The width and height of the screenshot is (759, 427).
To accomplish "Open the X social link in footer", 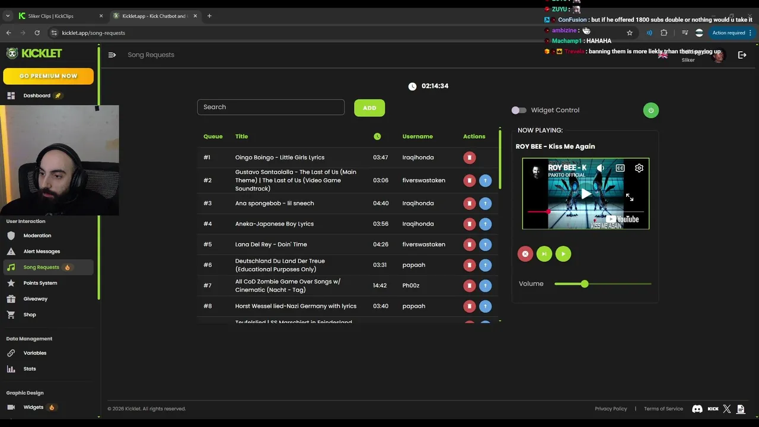I will point(727,409).
